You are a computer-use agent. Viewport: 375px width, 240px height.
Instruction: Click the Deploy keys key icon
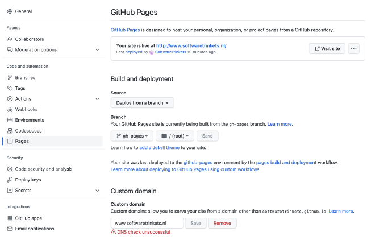[10, 180]
